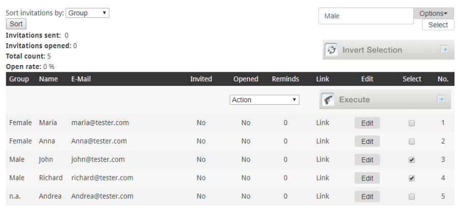The height and width of the screenshot is (208, 458).
Task: Click the Group column header
Action: (19, 79)
